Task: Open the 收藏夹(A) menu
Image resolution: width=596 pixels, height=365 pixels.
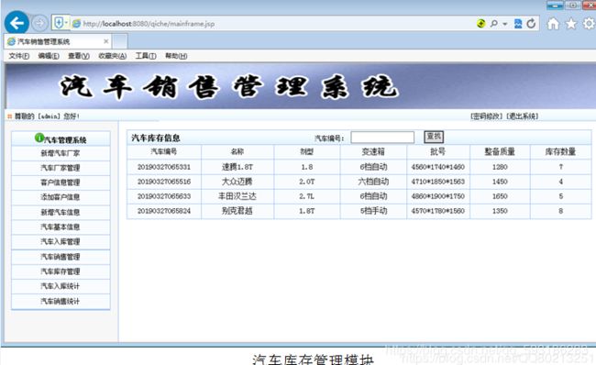Action: point(113,56)
